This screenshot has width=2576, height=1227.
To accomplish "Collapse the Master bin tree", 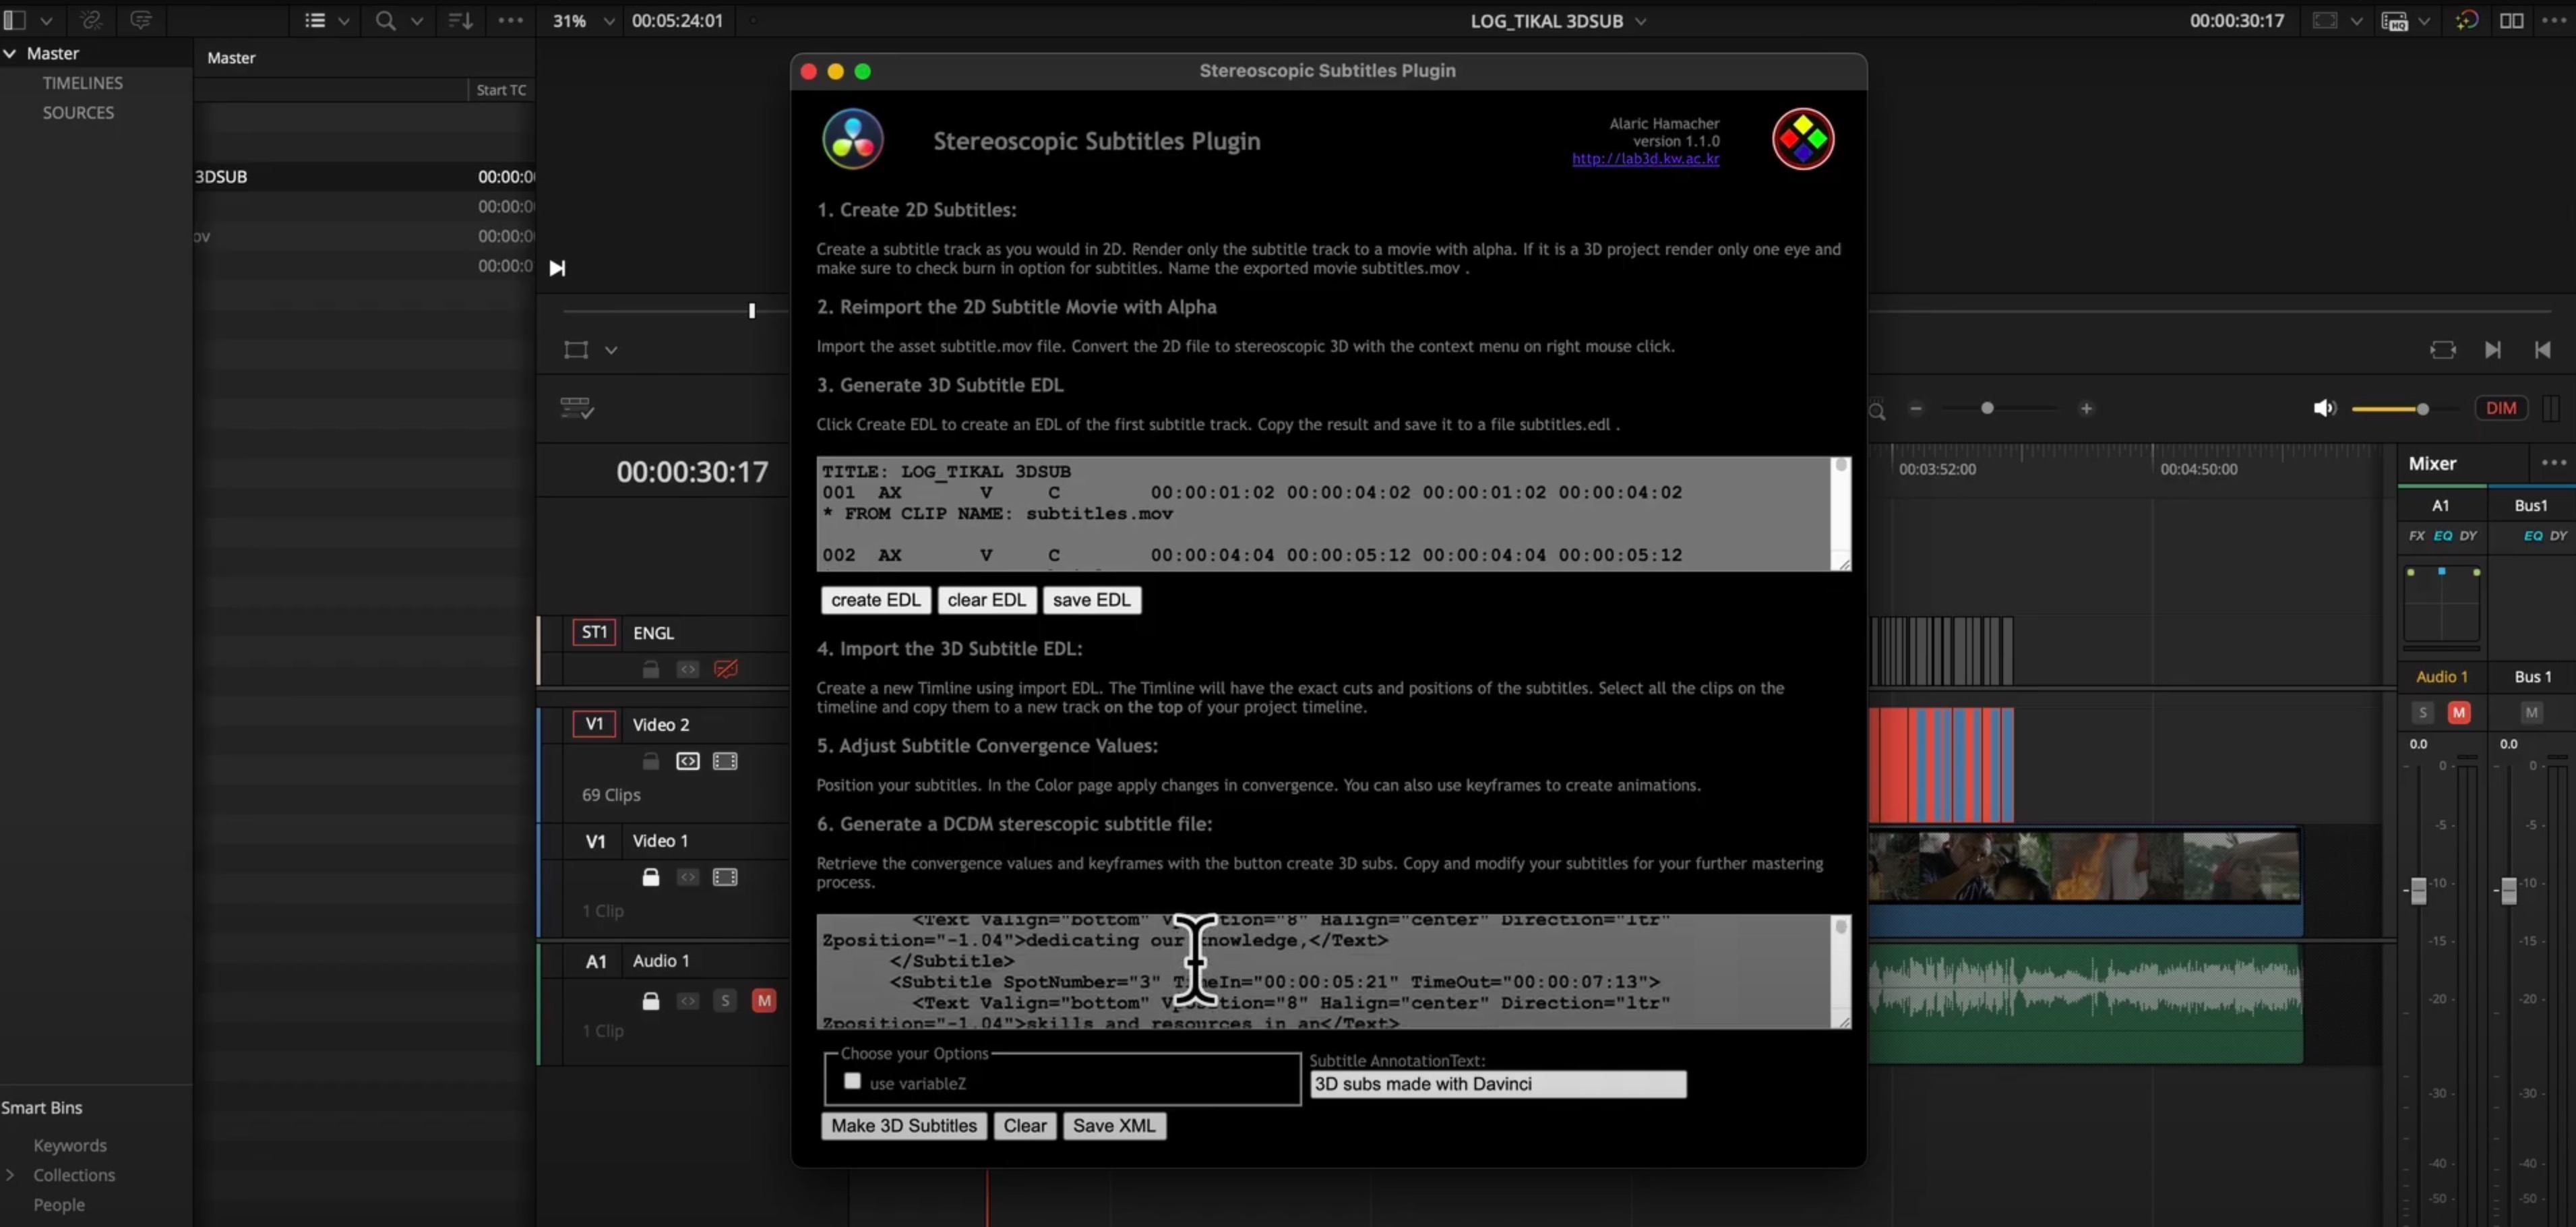I will [10, 53].
